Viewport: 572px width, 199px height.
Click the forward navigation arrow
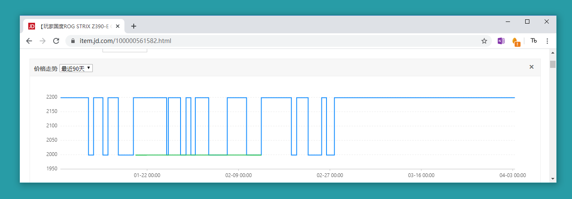(43, 41)
